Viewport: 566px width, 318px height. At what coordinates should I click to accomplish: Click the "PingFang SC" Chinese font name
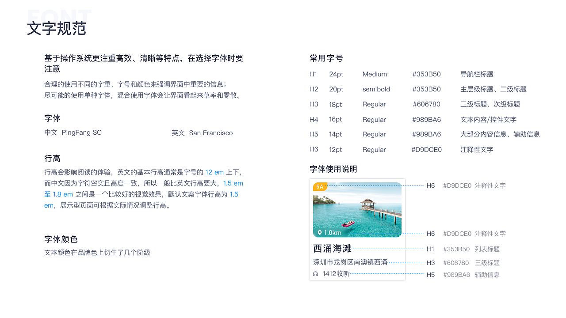[81, 132]
